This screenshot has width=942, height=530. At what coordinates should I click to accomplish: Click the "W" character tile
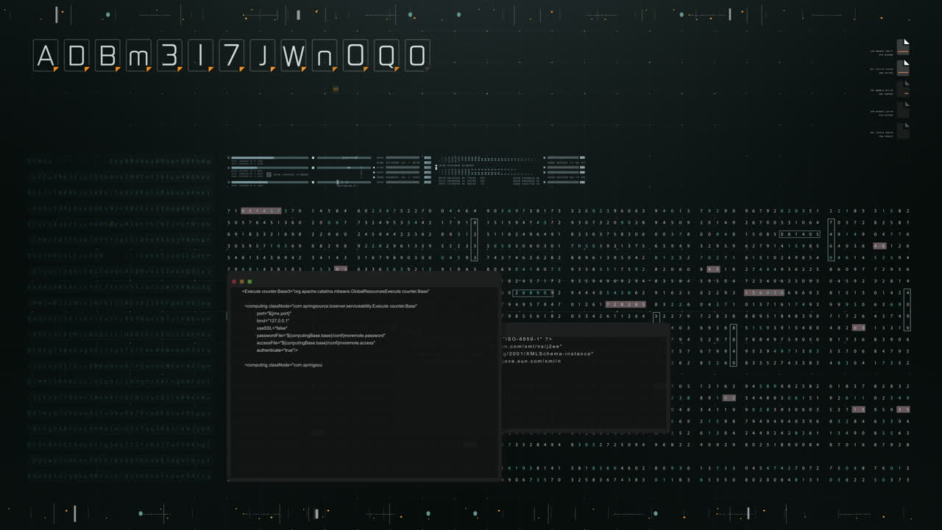click(293, 56)
